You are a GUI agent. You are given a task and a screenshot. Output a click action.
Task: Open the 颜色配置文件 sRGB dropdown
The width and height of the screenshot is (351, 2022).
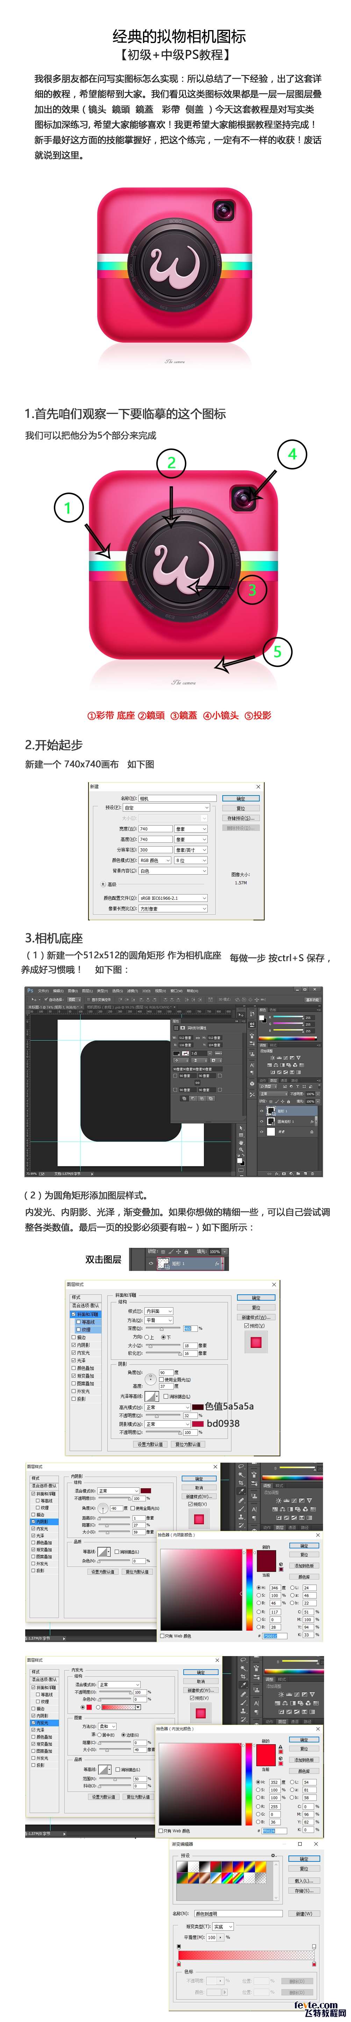pos(173,897)
